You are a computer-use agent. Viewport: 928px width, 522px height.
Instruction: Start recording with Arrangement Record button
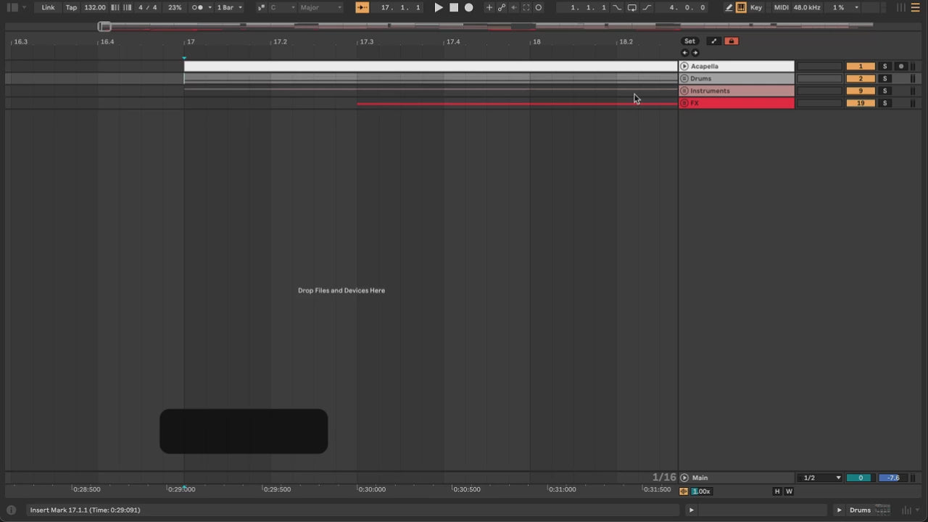coord(469,7)
